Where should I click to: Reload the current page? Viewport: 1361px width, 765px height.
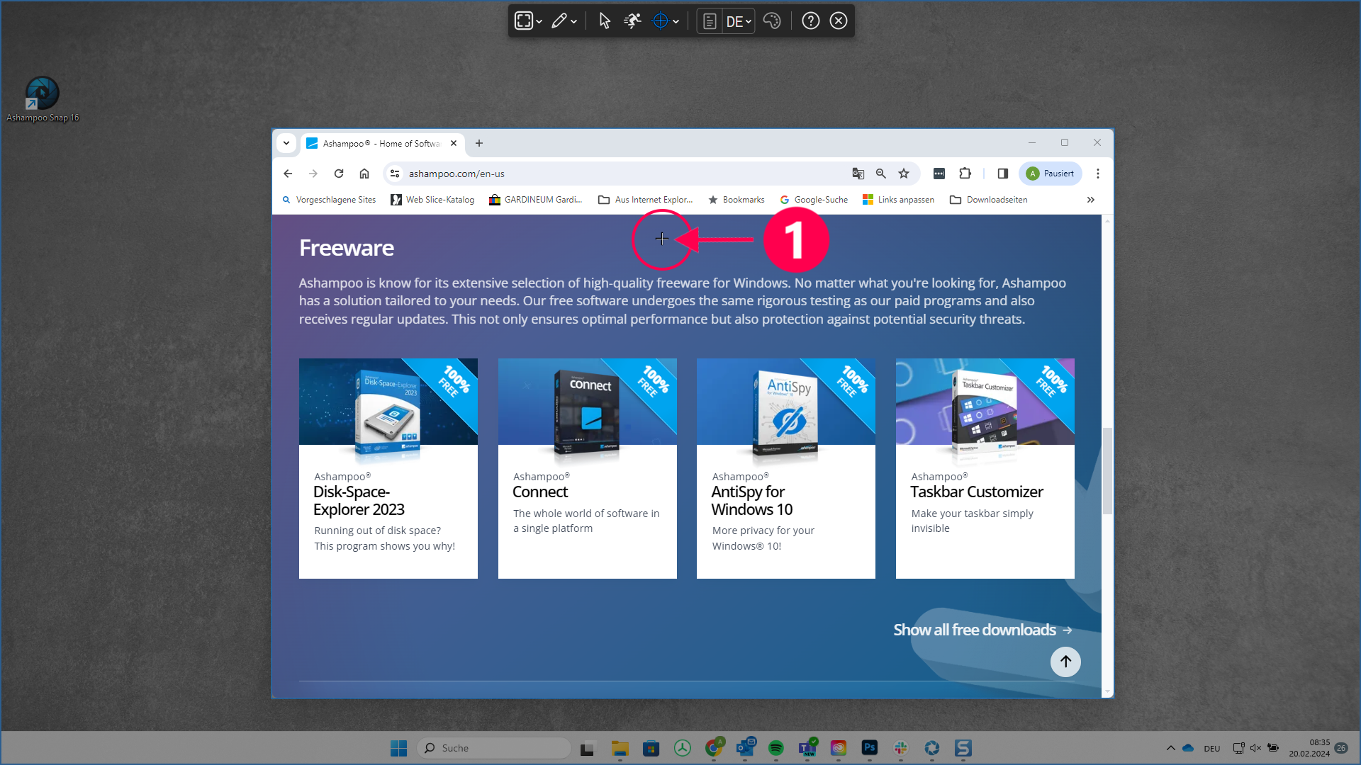tap(339, 174)
